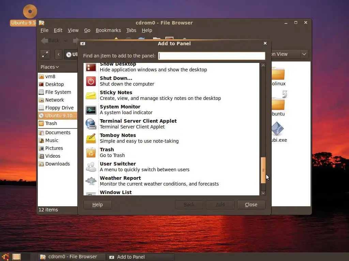Screen dimensions: 349x261
Task: Select the 'Window List' entry text
Action: click(116, 192)
